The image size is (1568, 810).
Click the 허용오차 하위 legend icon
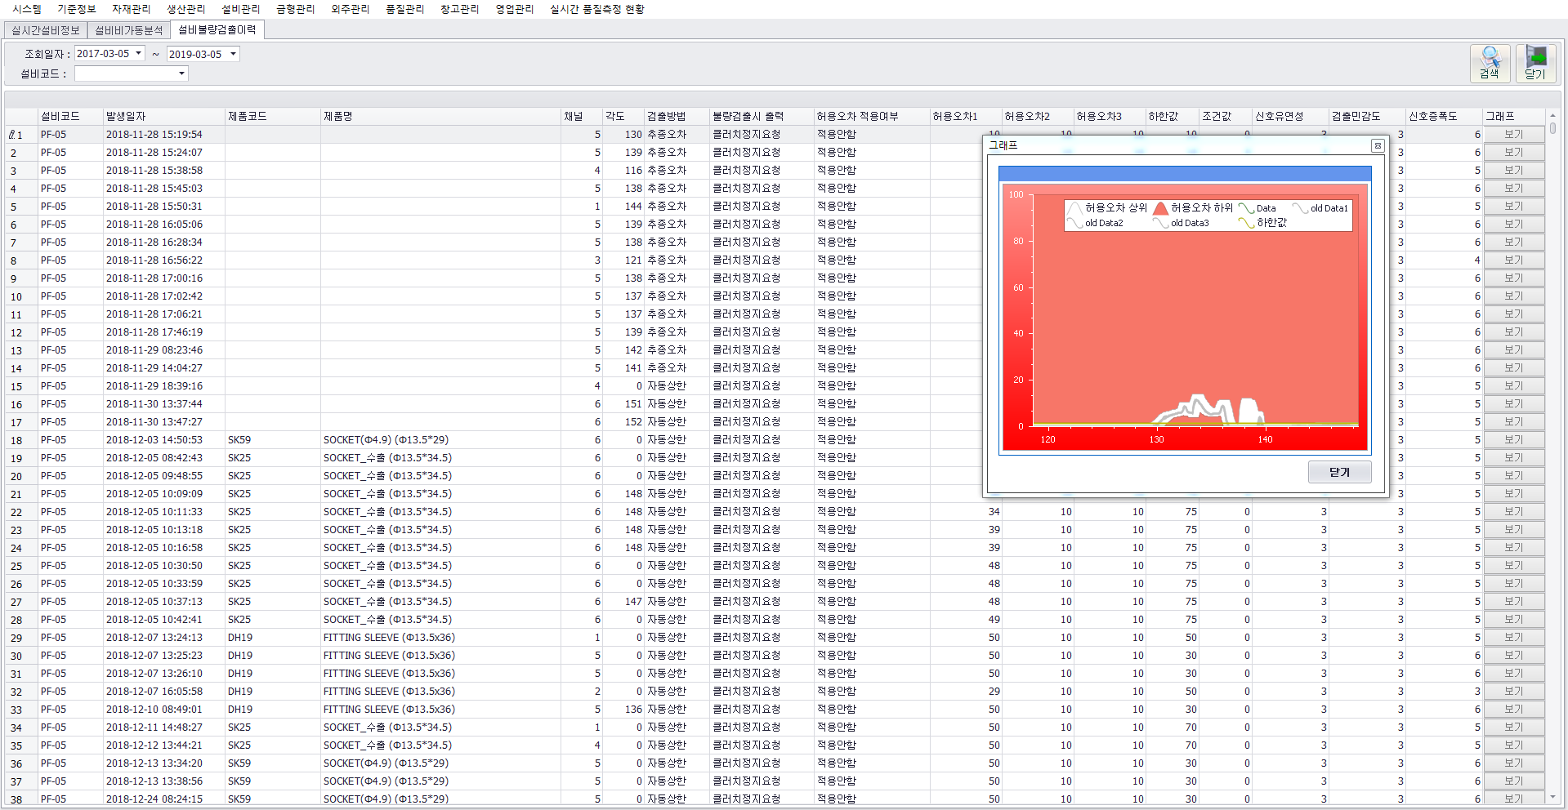coord(1160,208)
